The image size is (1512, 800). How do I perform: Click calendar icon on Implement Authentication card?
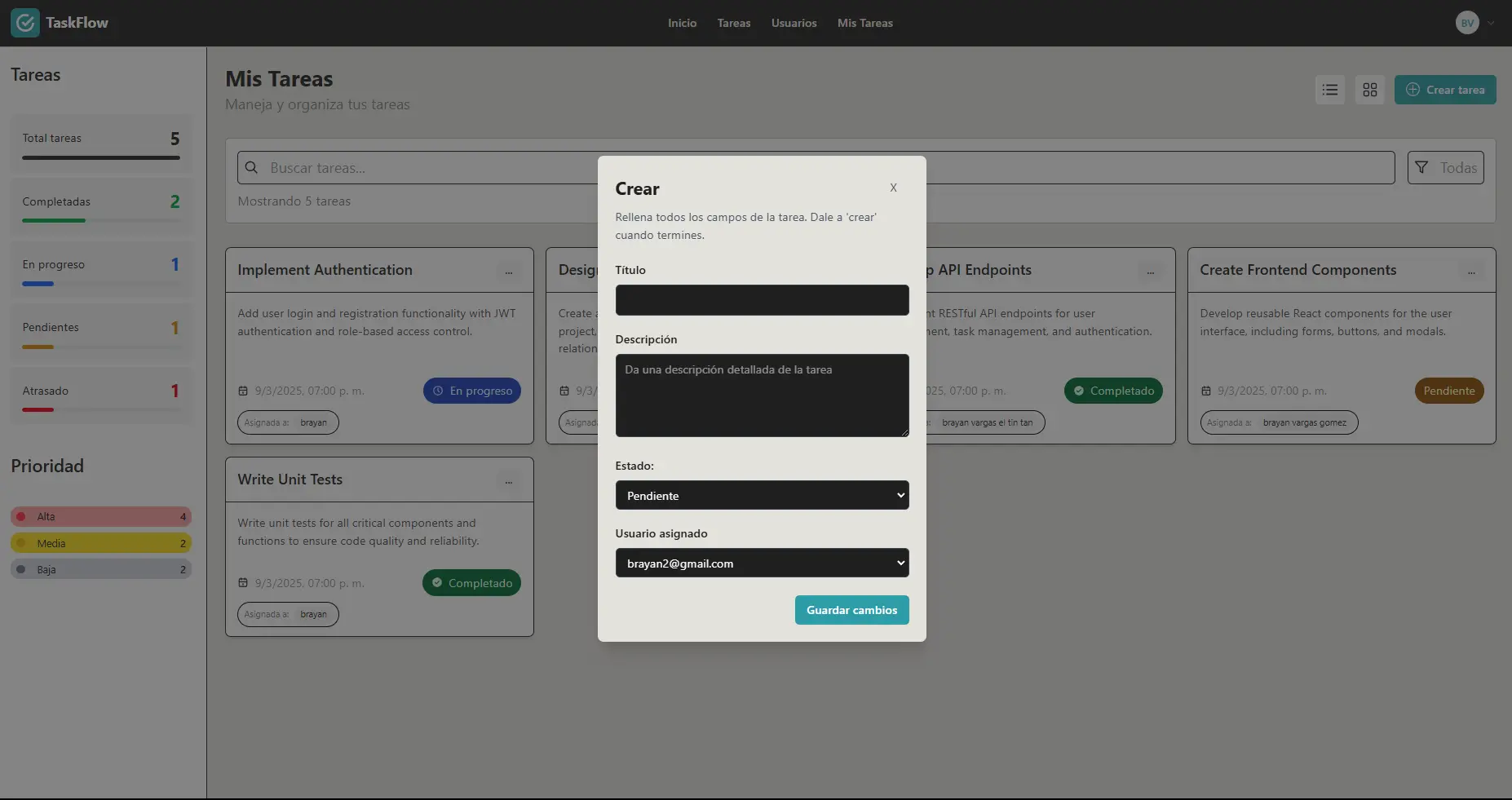pos(243,391)
